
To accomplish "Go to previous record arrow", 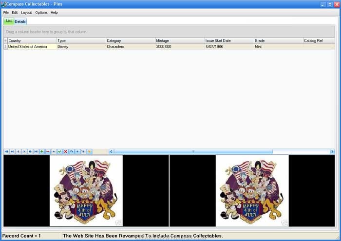I will click(19, 151).
